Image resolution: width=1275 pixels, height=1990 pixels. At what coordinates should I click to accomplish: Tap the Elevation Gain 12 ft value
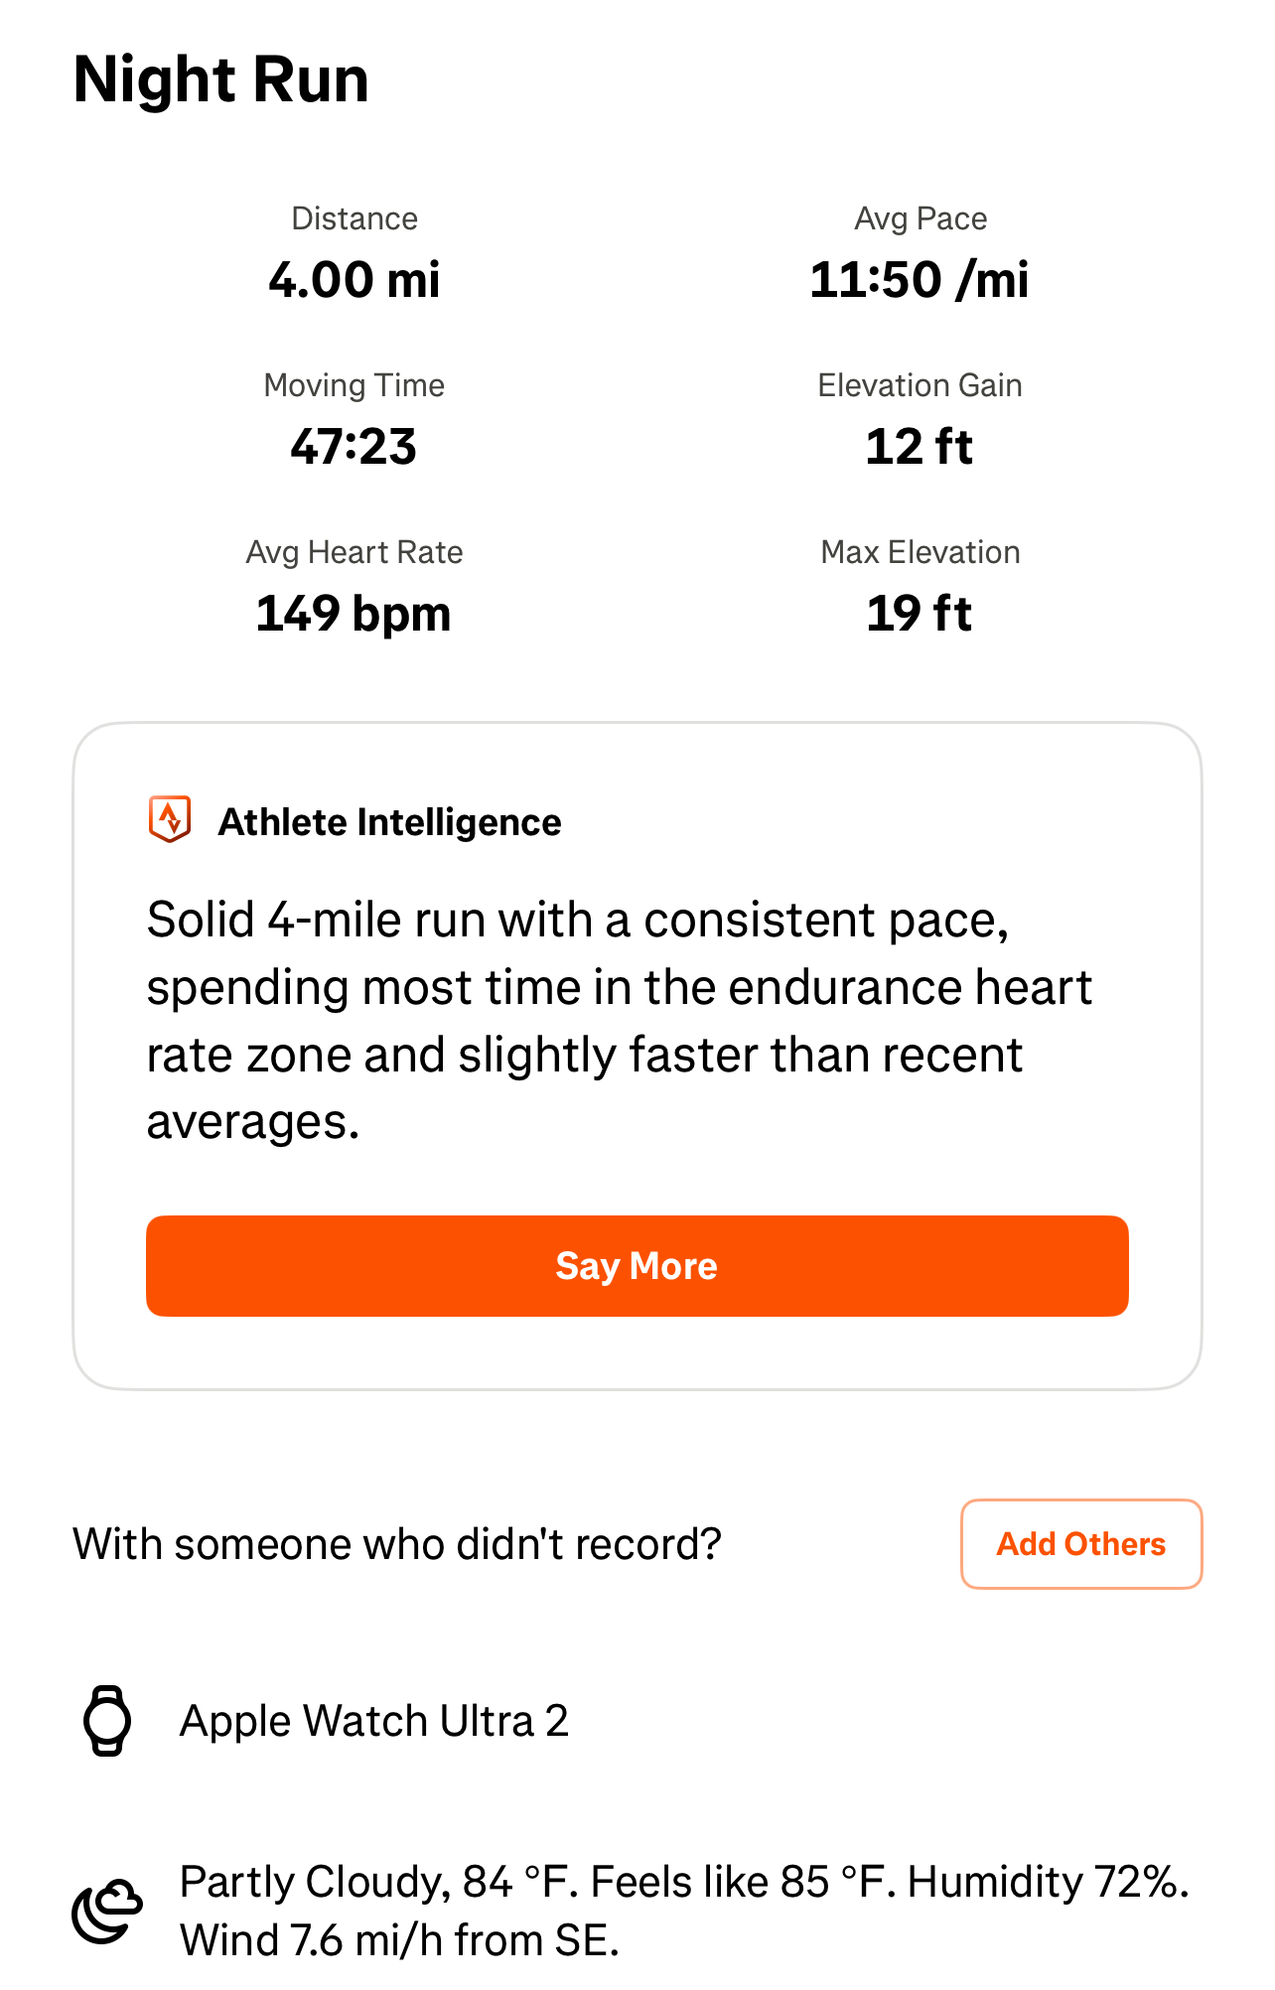(921, 446)
